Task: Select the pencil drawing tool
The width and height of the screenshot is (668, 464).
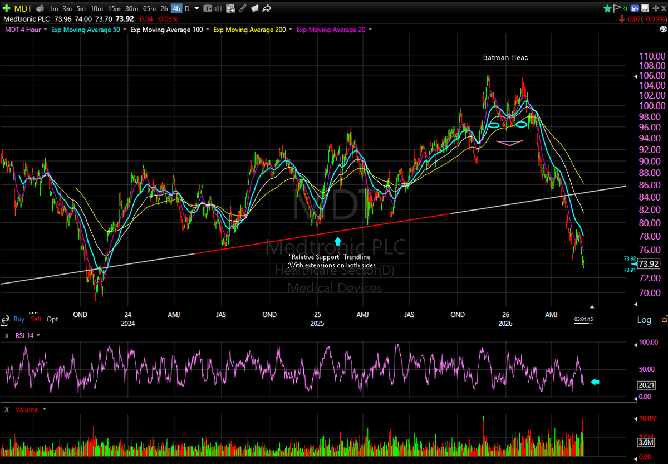Action: coord(243,8)
